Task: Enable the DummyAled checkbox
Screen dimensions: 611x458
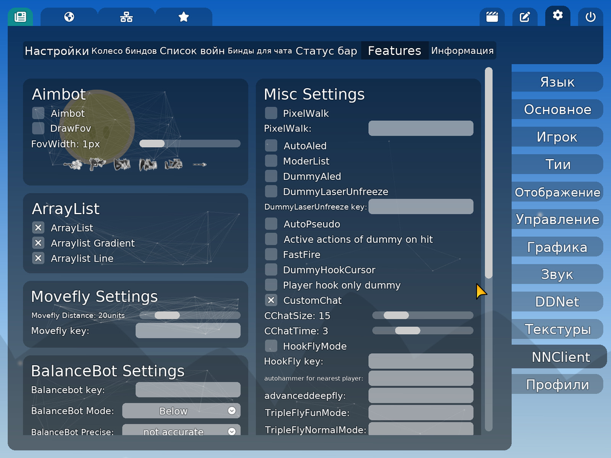Action: [271, 176]
